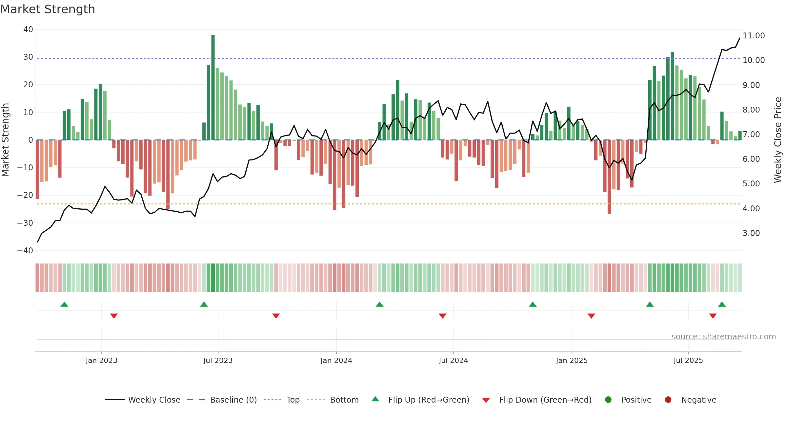Click the Flip Up triangle near November 2022
Image resolution: width=787 pixels, height=443 pixels.
64,304
